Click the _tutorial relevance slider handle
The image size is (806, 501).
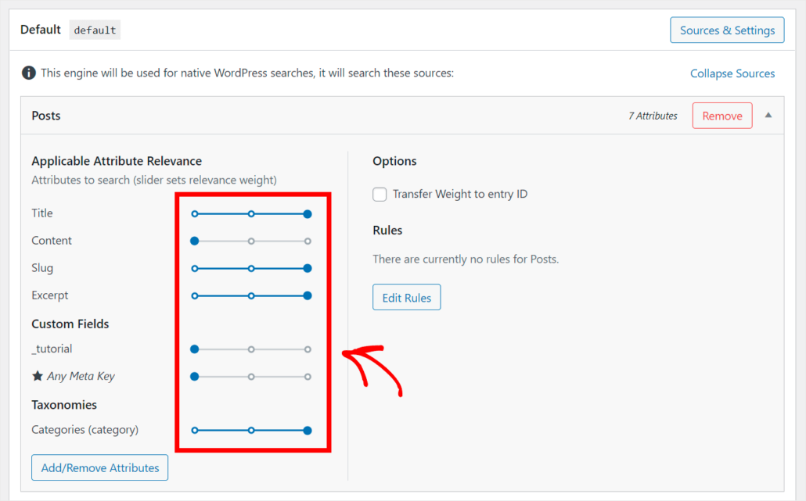coord(194,349)
